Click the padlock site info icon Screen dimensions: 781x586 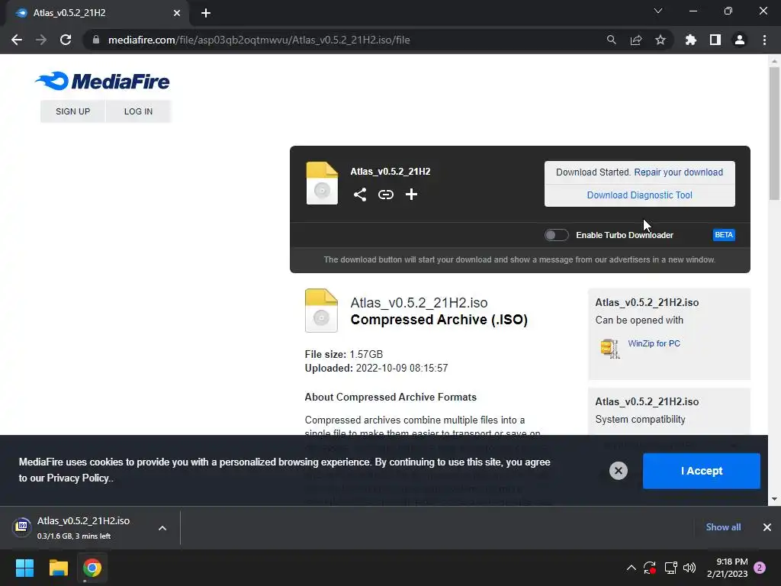[95, 40]
